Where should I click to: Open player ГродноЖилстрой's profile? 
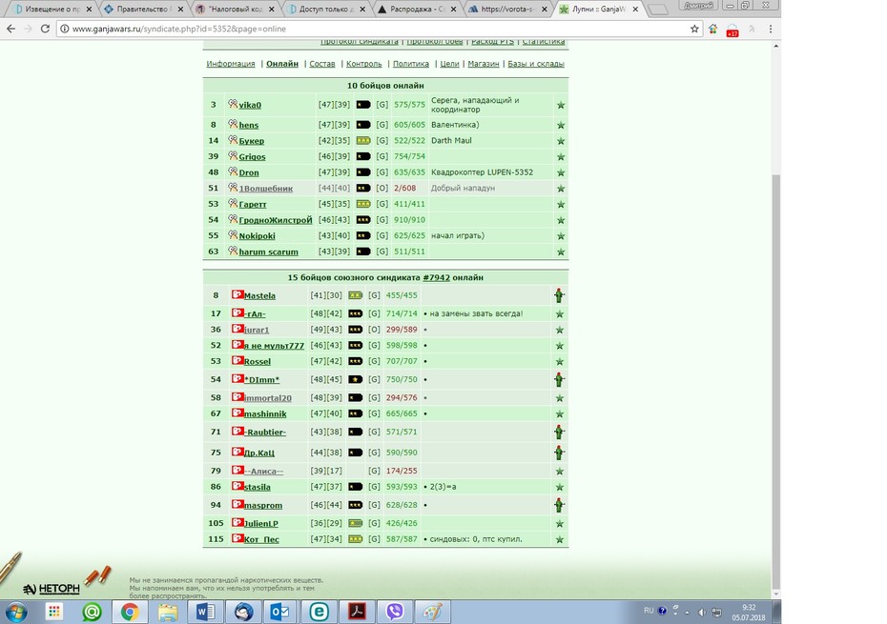click(x=276, y=220)
